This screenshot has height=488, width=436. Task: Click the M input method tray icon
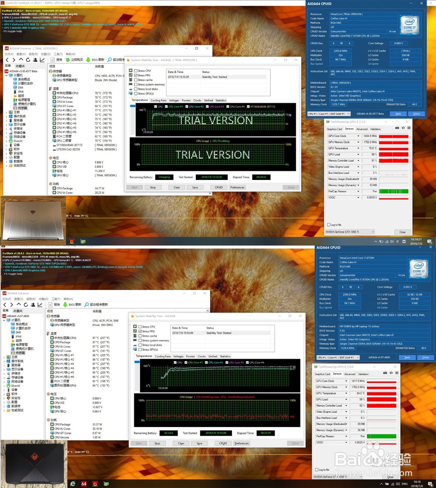click(x=404, y=241)
